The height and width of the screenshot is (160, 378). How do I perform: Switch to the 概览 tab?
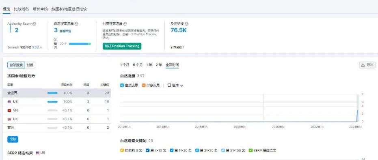(x=6, y=9)
